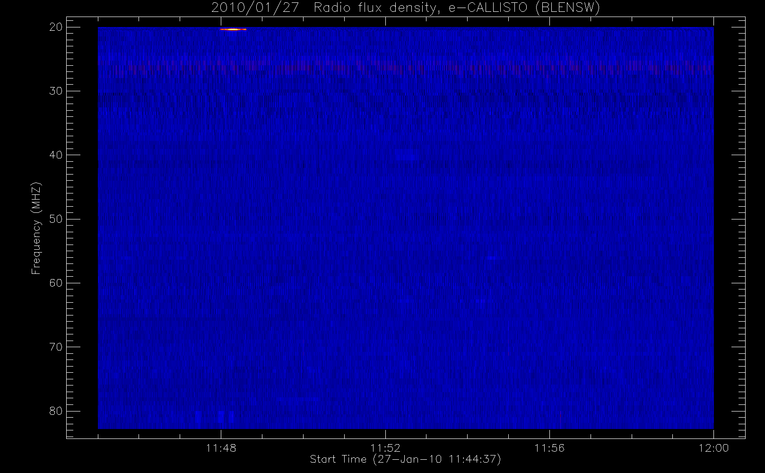Viewport: 765px width, 473px height.
Task: Click the '11:56' time tick label
Action: point(549,448)
